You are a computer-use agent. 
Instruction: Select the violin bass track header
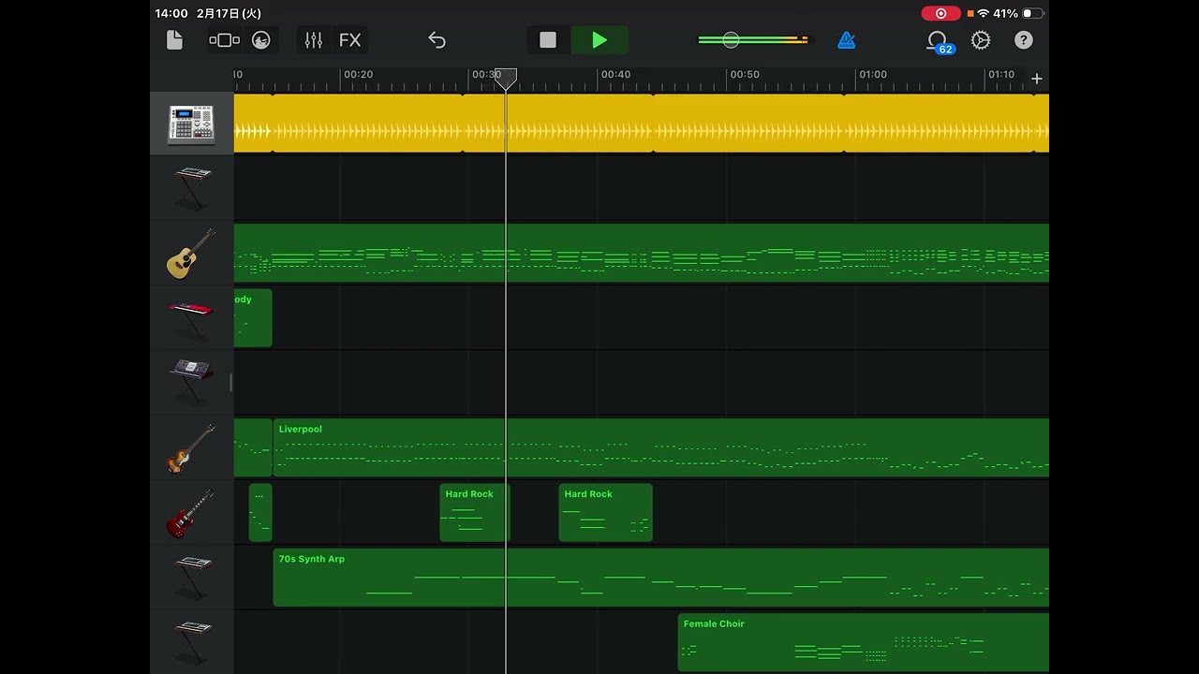point(191,447)
